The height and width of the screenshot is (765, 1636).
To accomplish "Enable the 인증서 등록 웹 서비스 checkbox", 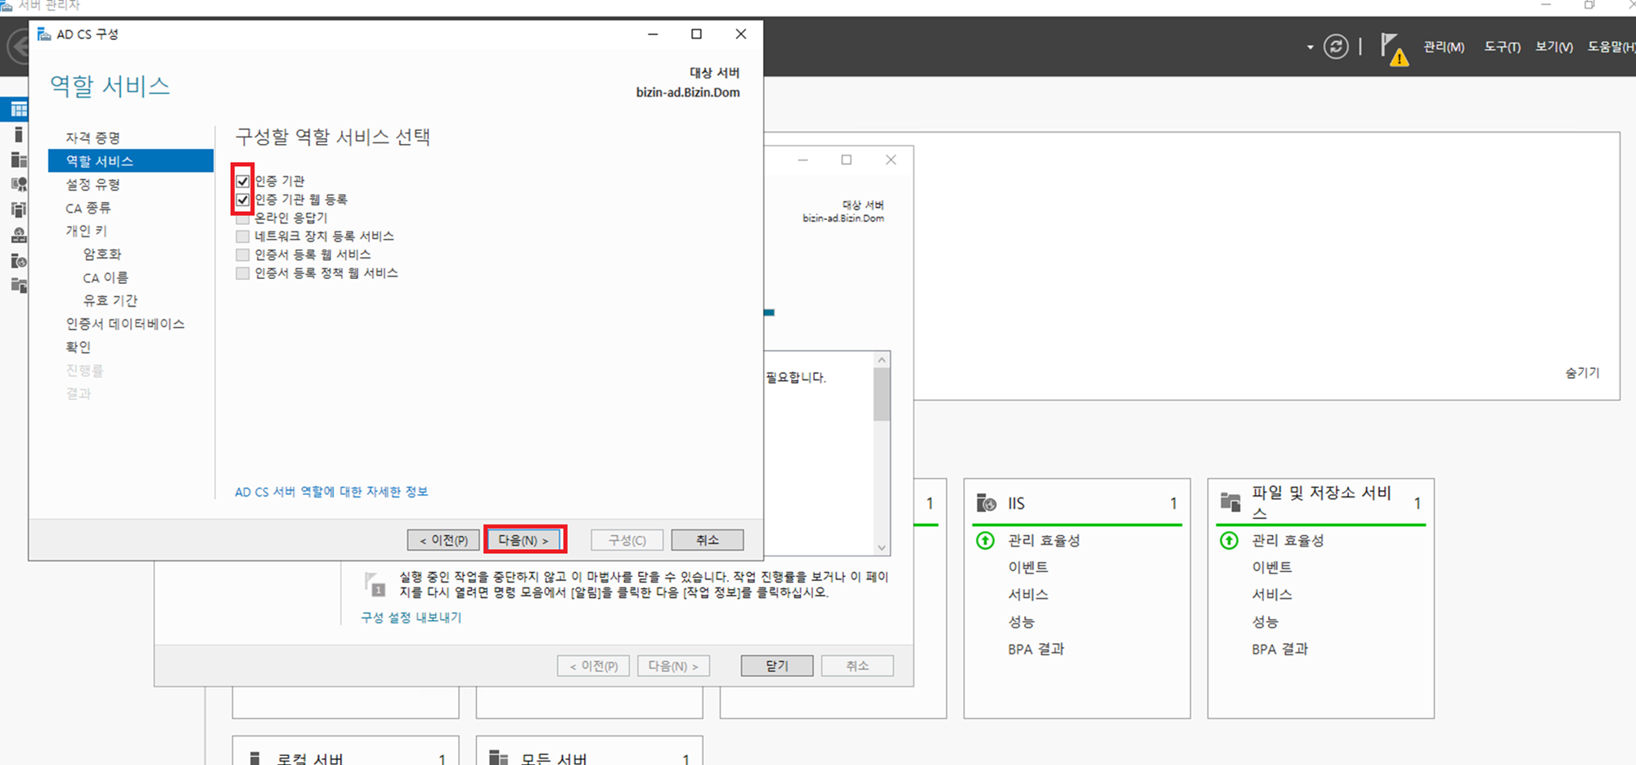I will [242, 255].
